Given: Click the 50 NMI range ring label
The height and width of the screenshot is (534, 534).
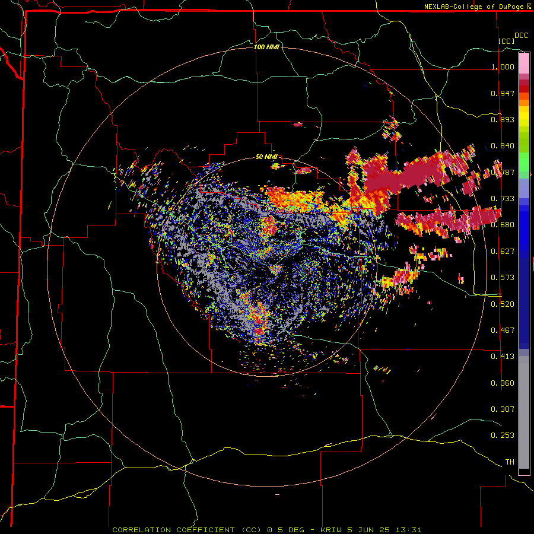Looking at the screenshot, I should pos(266,157).
